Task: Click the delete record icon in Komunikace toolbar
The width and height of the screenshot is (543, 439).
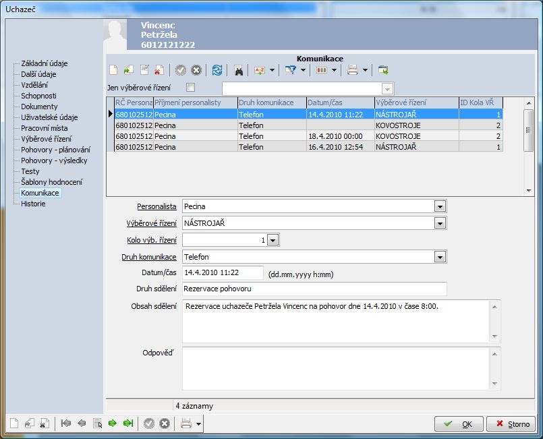Action: (x=159, y=70)
